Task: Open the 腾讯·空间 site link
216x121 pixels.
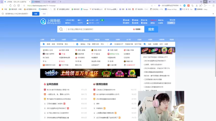Action: [48, 50]
